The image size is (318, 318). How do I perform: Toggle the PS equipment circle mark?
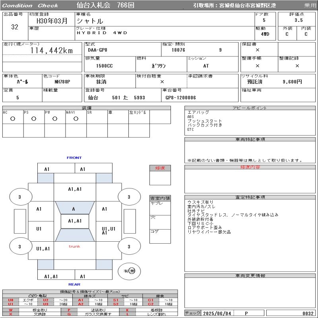(34, 119)
